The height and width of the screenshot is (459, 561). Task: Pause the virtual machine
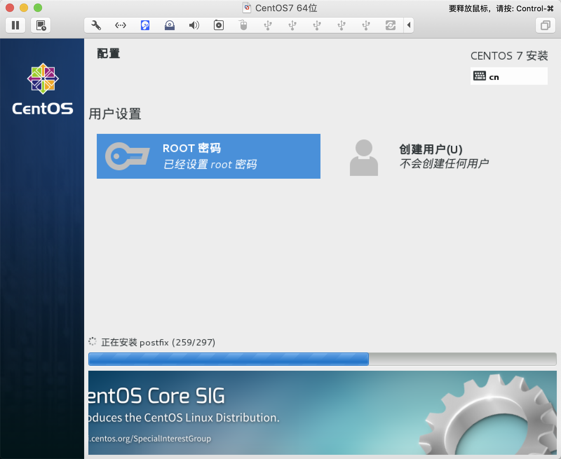point(15,25)
